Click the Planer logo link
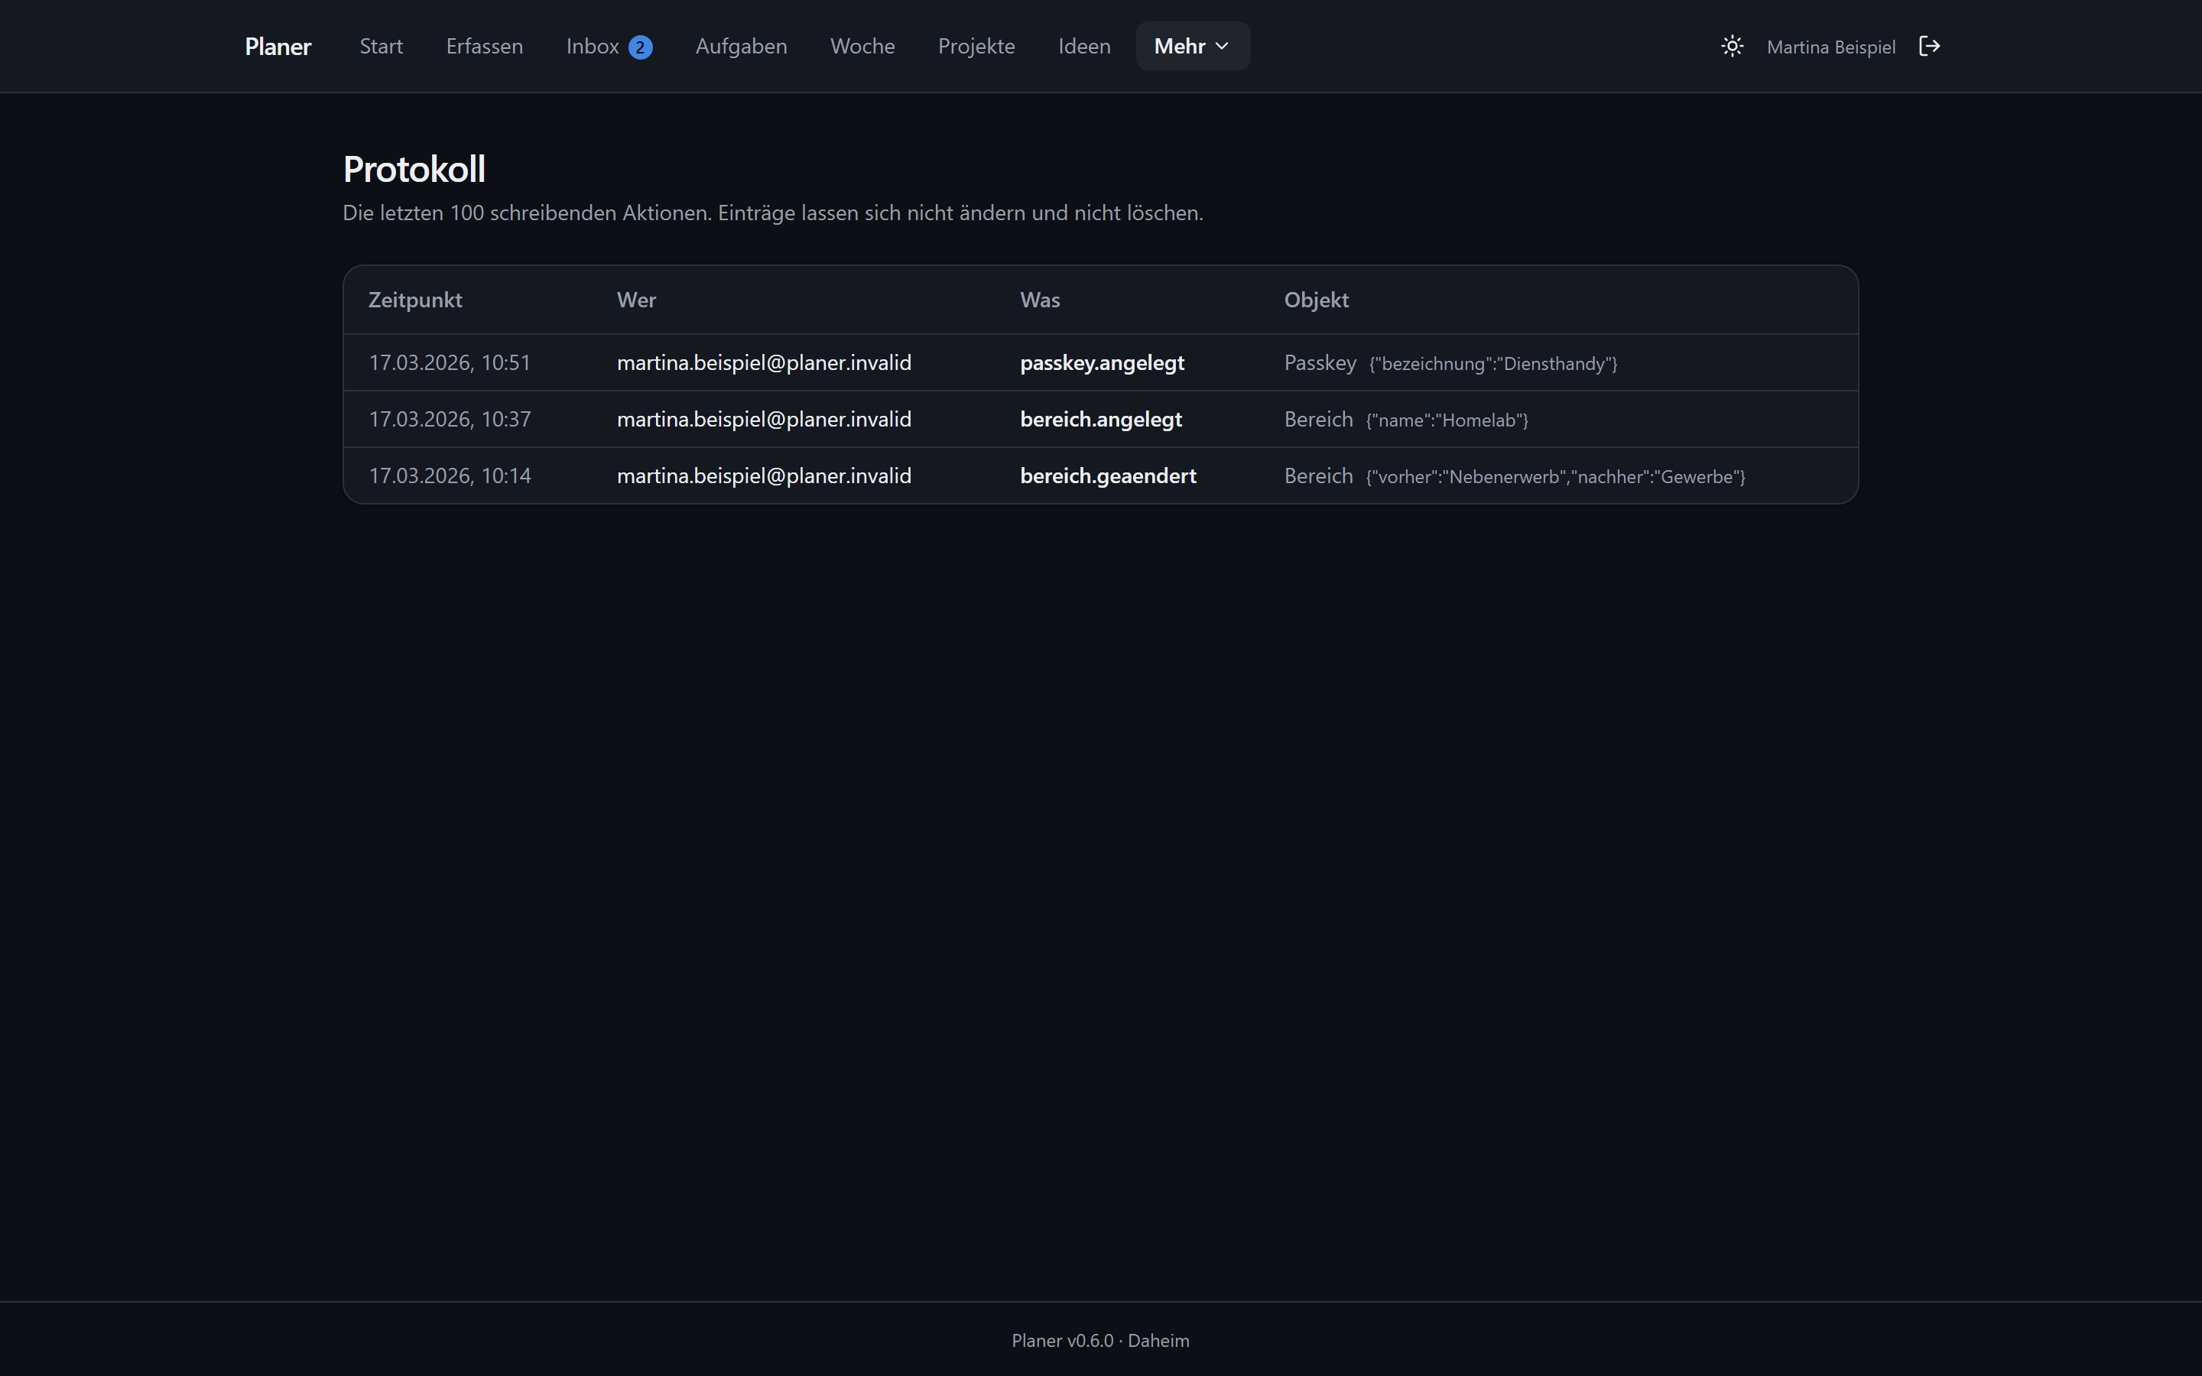This screenshot has width=2202, height=1376. 278,47
